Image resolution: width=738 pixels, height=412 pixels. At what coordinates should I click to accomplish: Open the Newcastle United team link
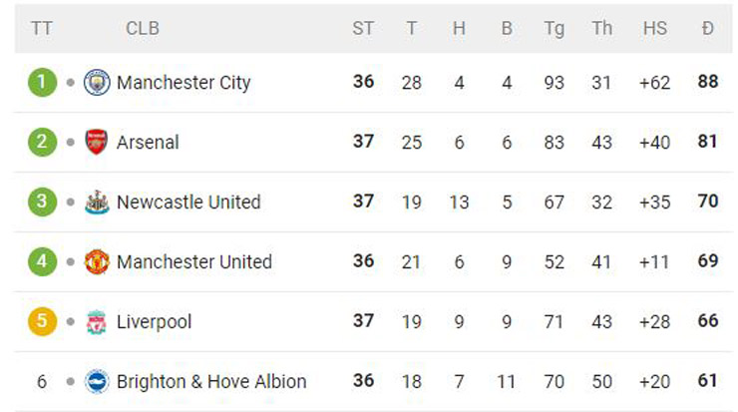(188, 202)
